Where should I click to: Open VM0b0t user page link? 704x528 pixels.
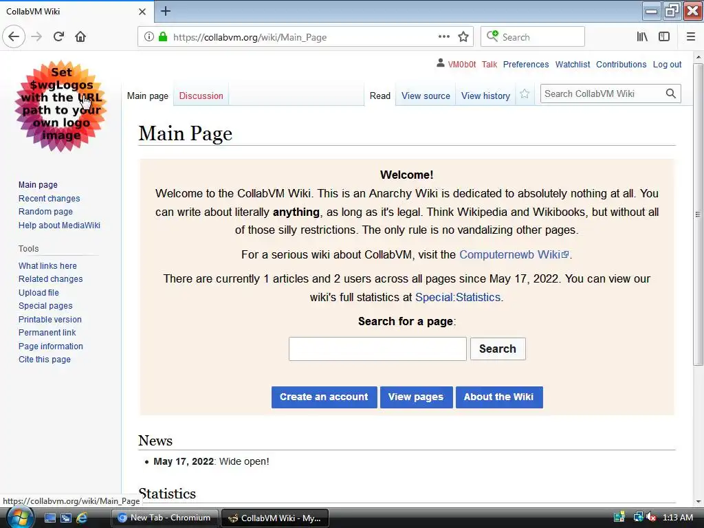[x=461, y=64]
